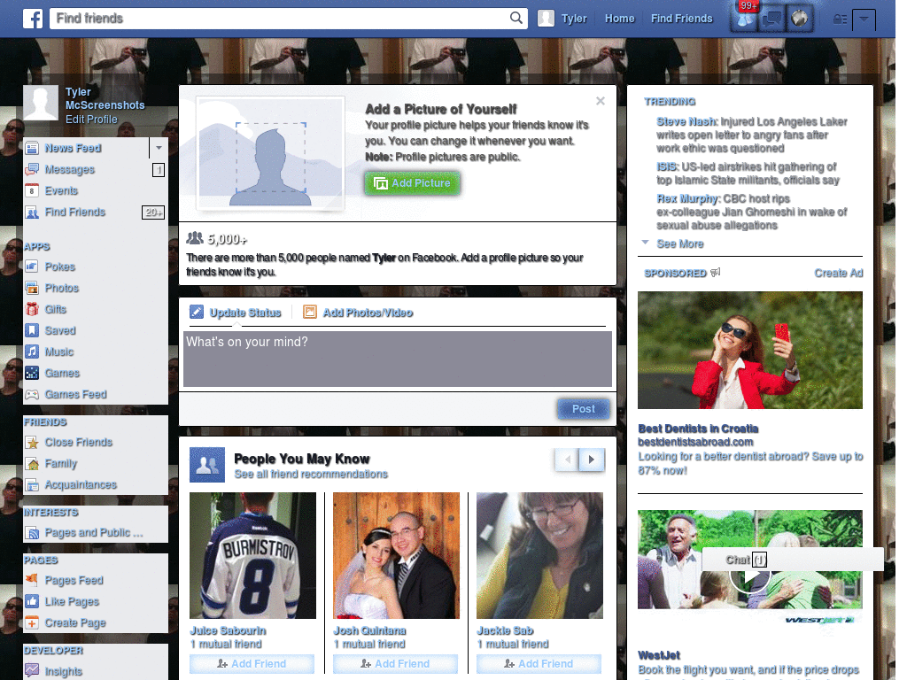Open Josh Quintana's photo thumbnail

click(396, 556)
